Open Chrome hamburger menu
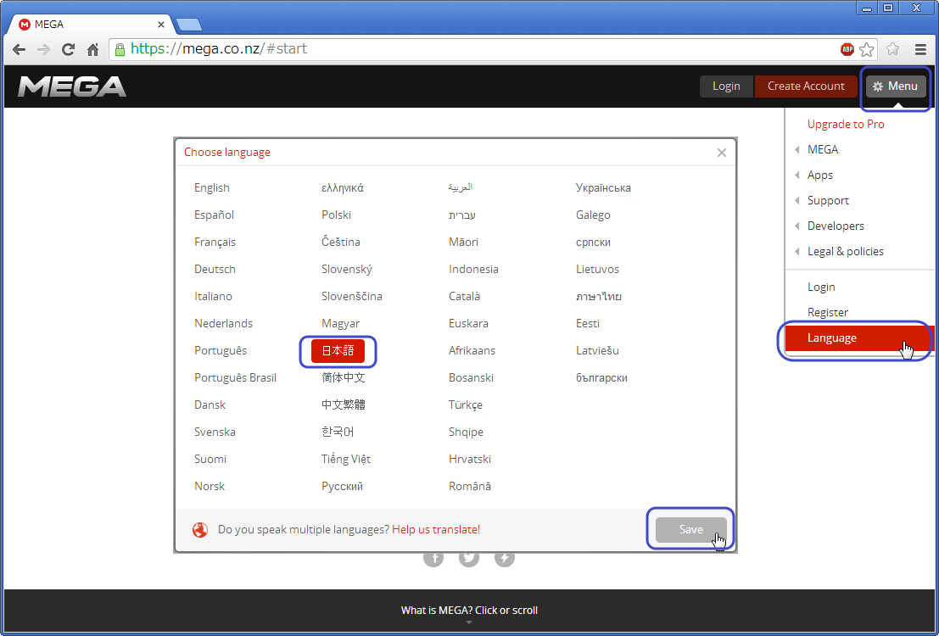939x636 pixels. click(x=921, y=49)
